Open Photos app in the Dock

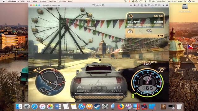(50, 107)
